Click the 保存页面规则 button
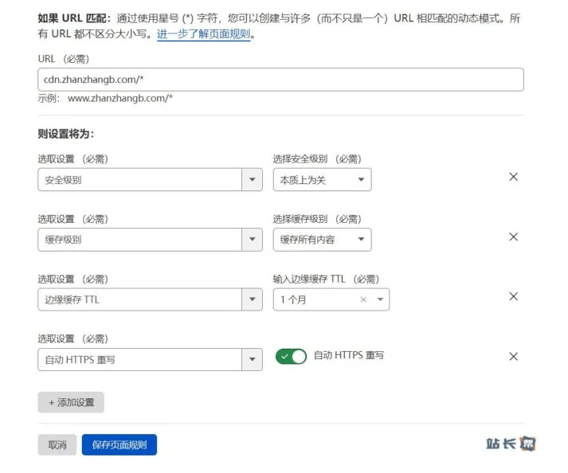Viewport: 568px width, 473px height. (x=119, y=445)
